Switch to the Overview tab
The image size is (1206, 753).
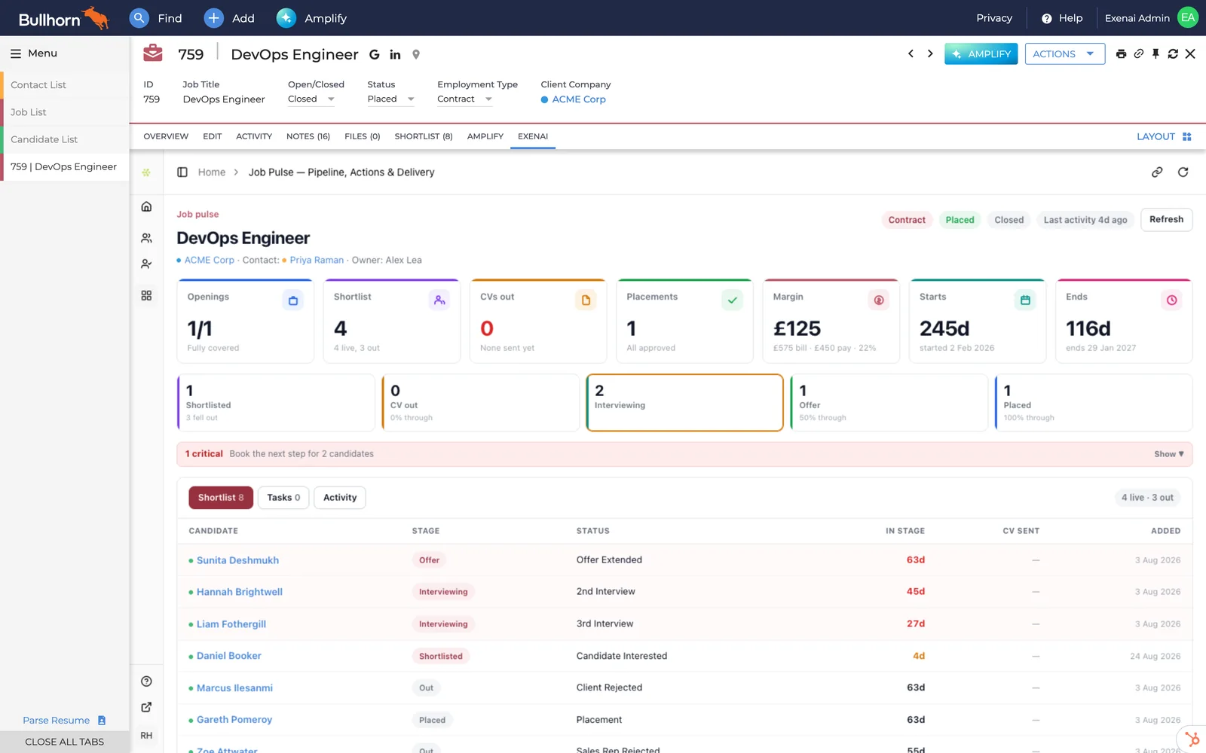pos(166,136)
